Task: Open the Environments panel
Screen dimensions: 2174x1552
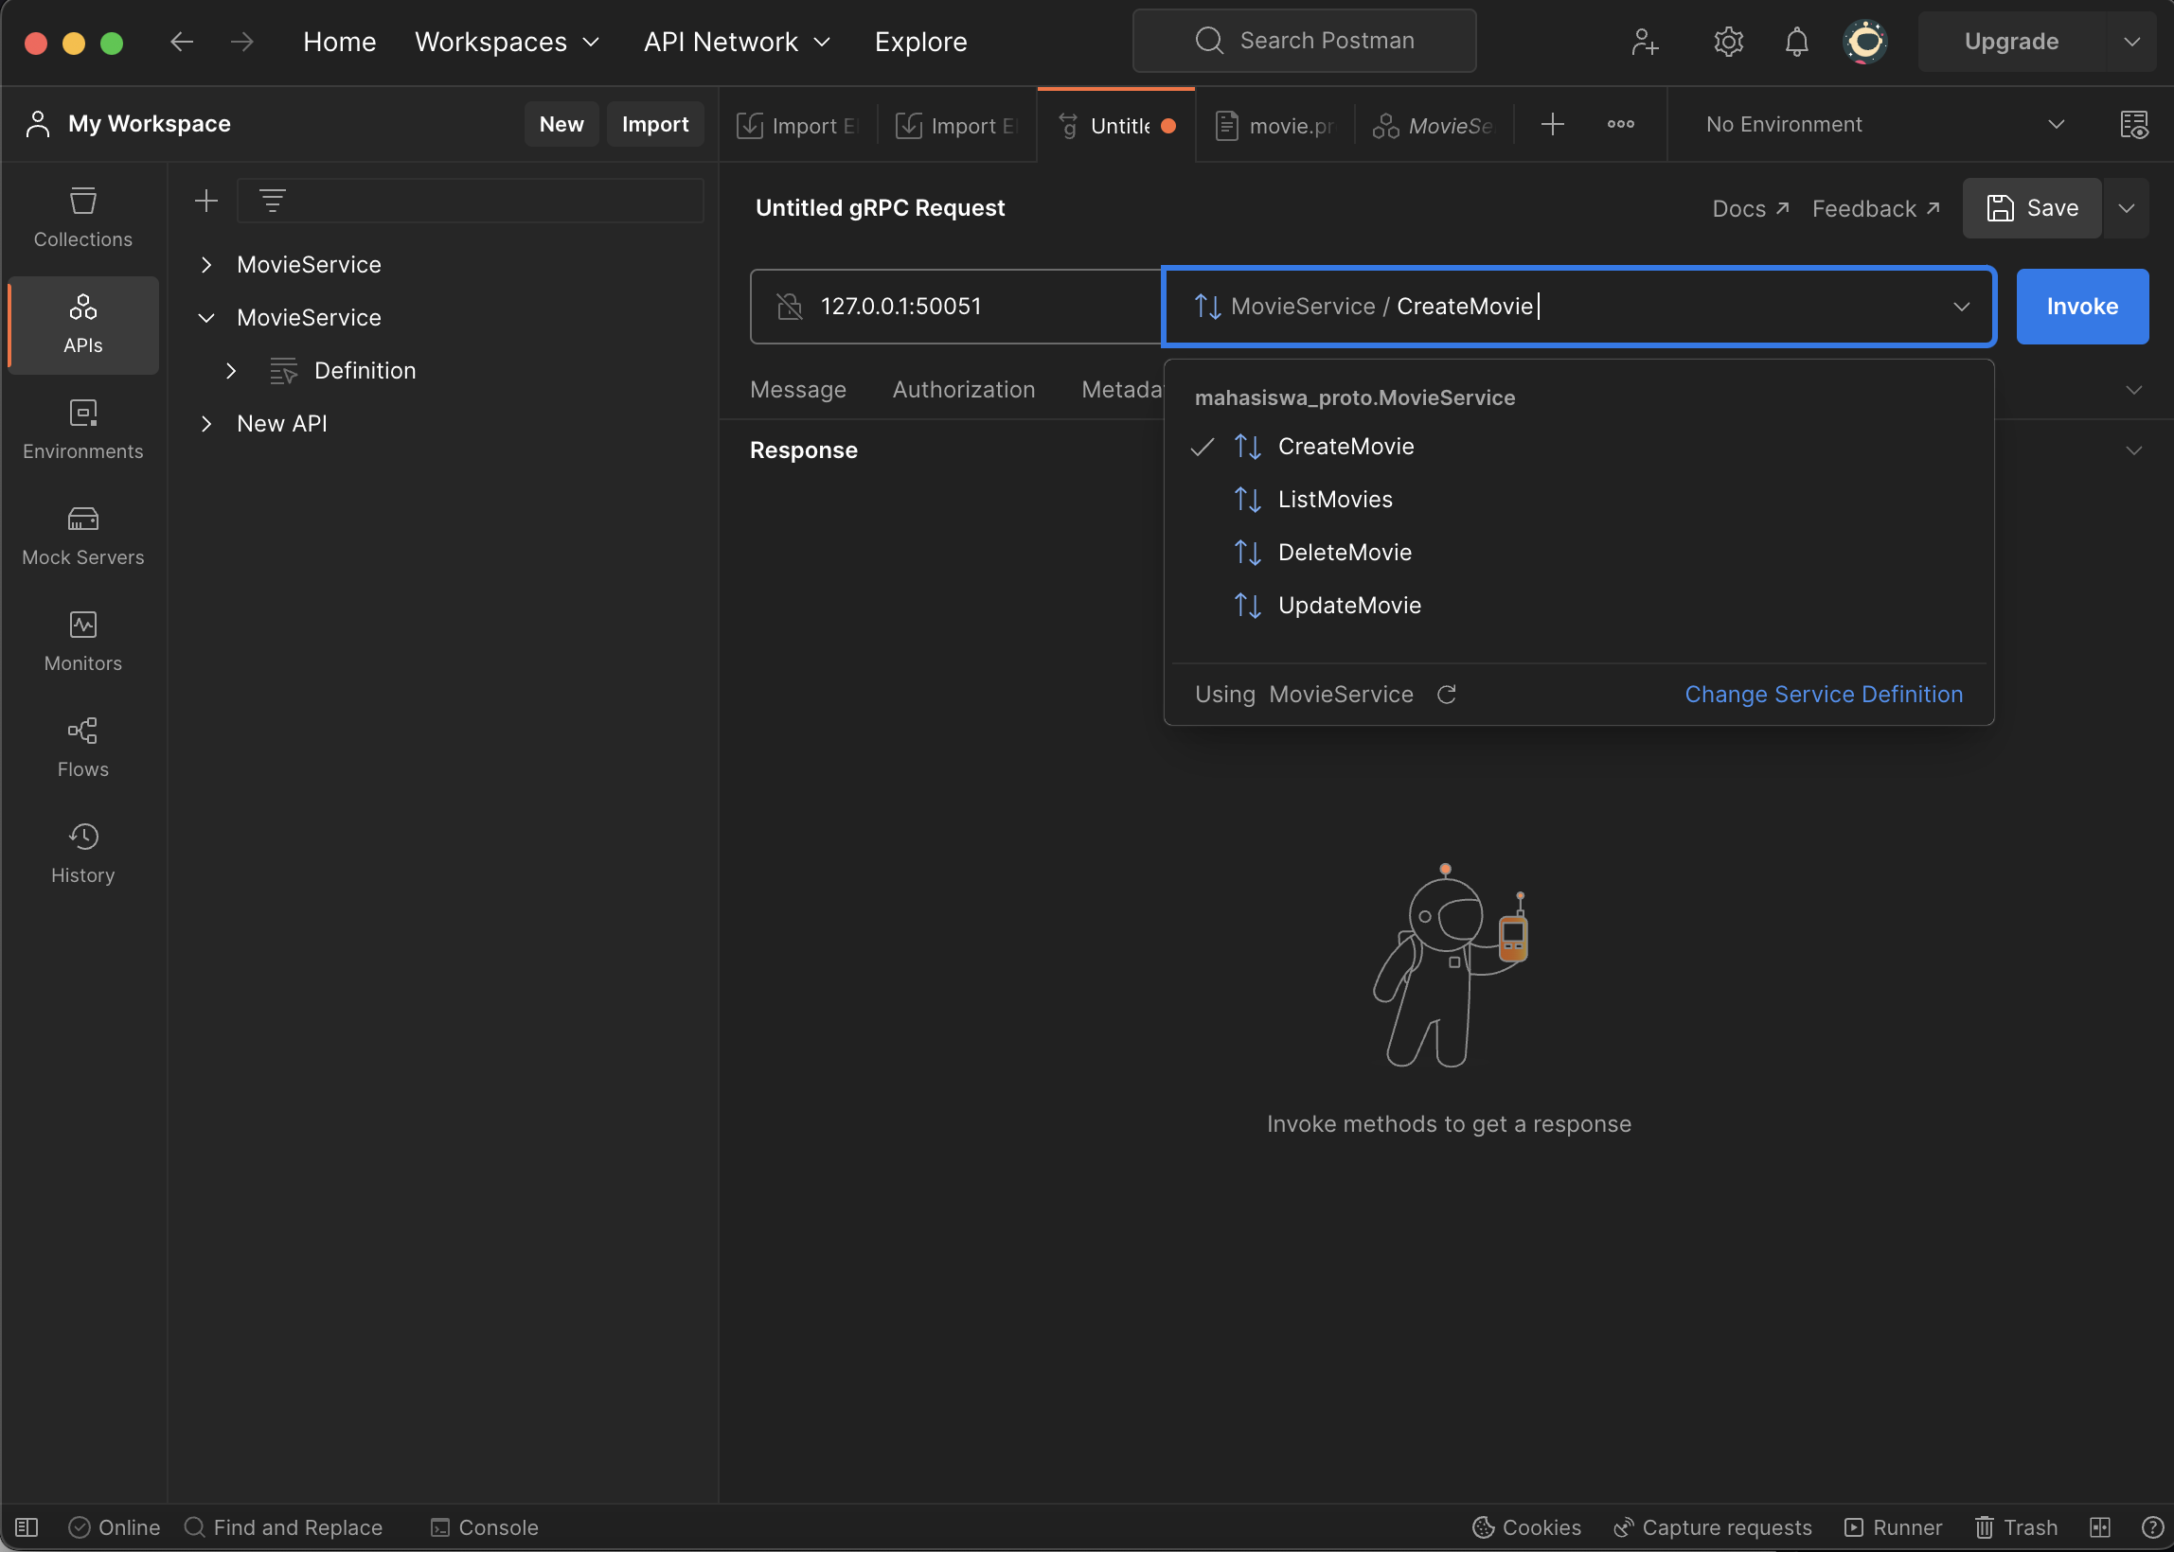Action: pyautogui.click(x=82, y=430)
